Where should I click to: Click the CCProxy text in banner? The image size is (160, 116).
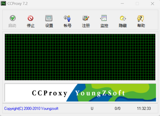(x=50, y=93)
